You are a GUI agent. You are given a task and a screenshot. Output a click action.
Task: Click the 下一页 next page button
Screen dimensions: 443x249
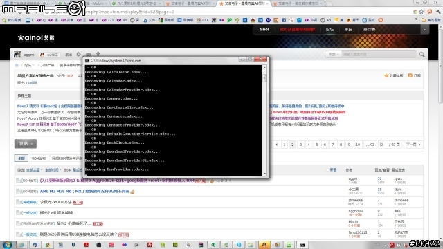pos(413,145)
